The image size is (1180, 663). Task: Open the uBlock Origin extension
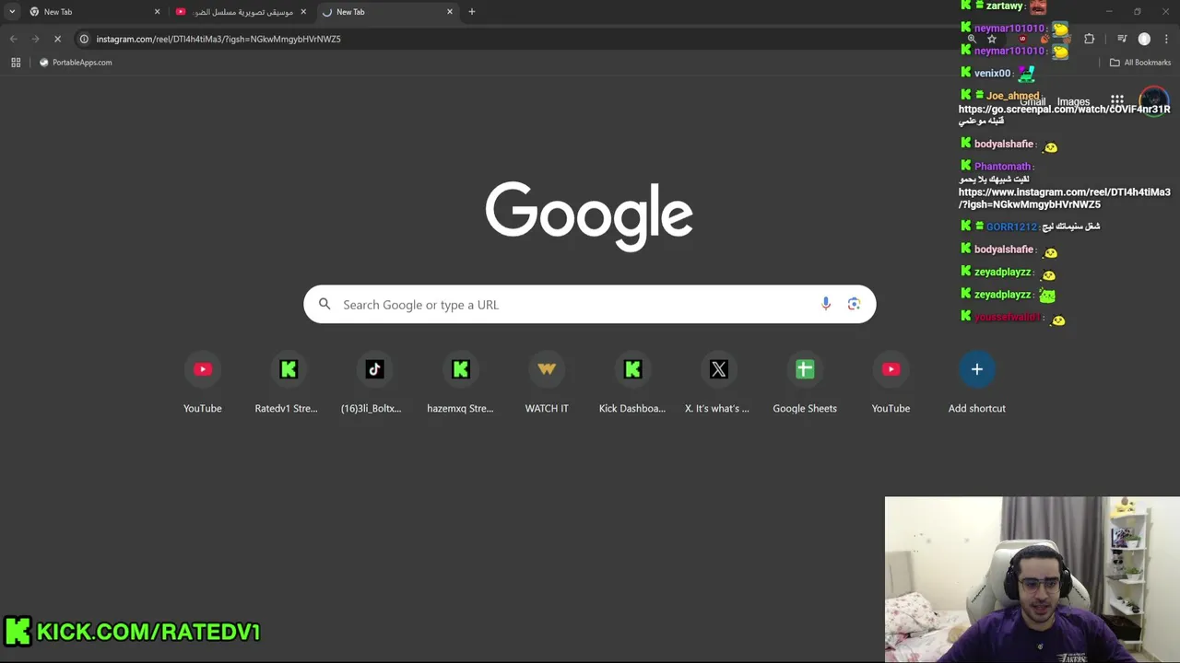[x=1022, y=39]
